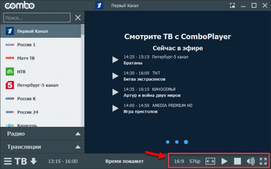Click the first carousel dot
The width and height of the screenshot is (271, 169).
[168, 142]
